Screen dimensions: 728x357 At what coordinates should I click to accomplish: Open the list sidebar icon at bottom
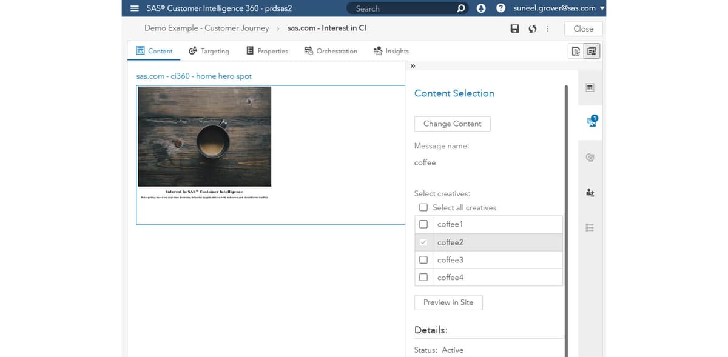tap(590, 228)
